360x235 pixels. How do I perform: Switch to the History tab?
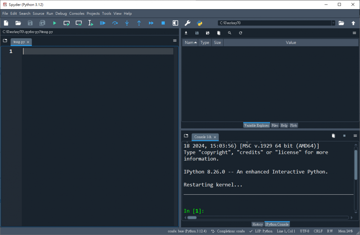click(257, 224)
